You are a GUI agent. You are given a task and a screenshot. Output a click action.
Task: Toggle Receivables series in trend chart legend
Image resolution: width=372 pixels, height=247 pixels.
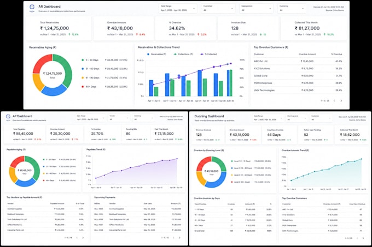[156, 54]
